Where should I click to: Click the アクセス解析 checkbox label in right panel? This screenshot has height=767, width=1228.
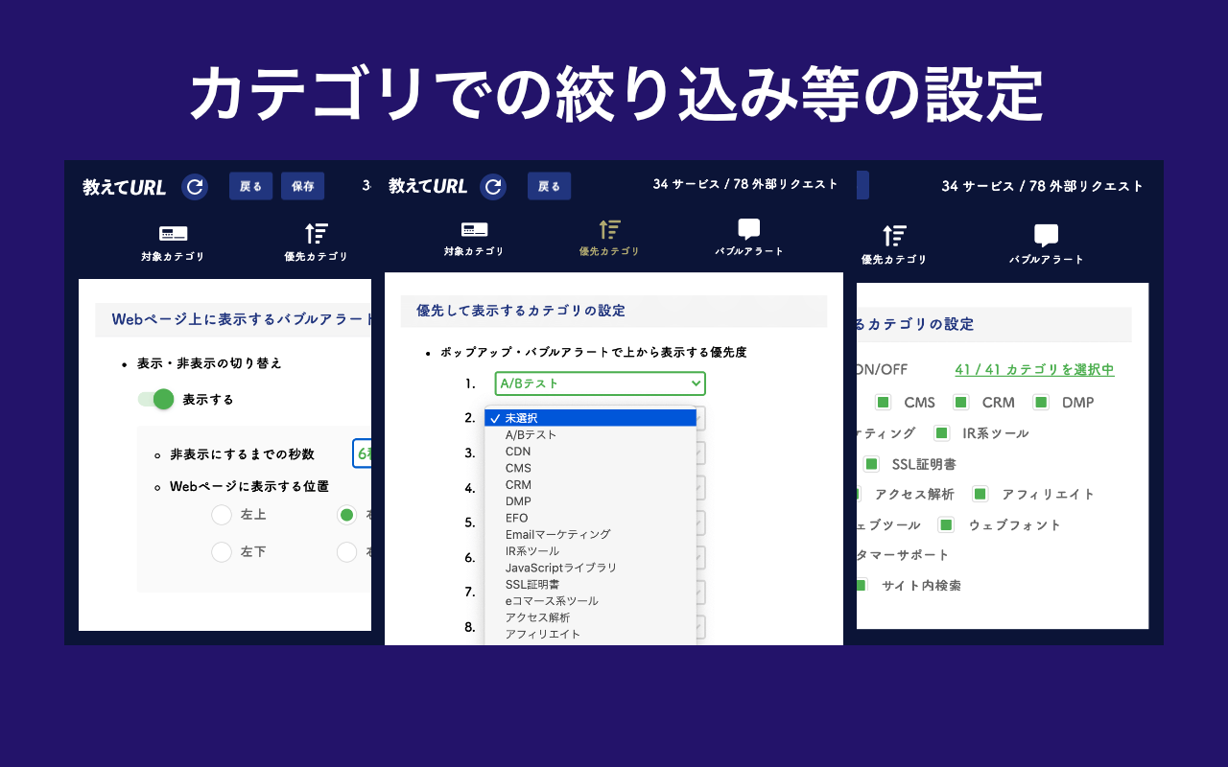point(914,494)
